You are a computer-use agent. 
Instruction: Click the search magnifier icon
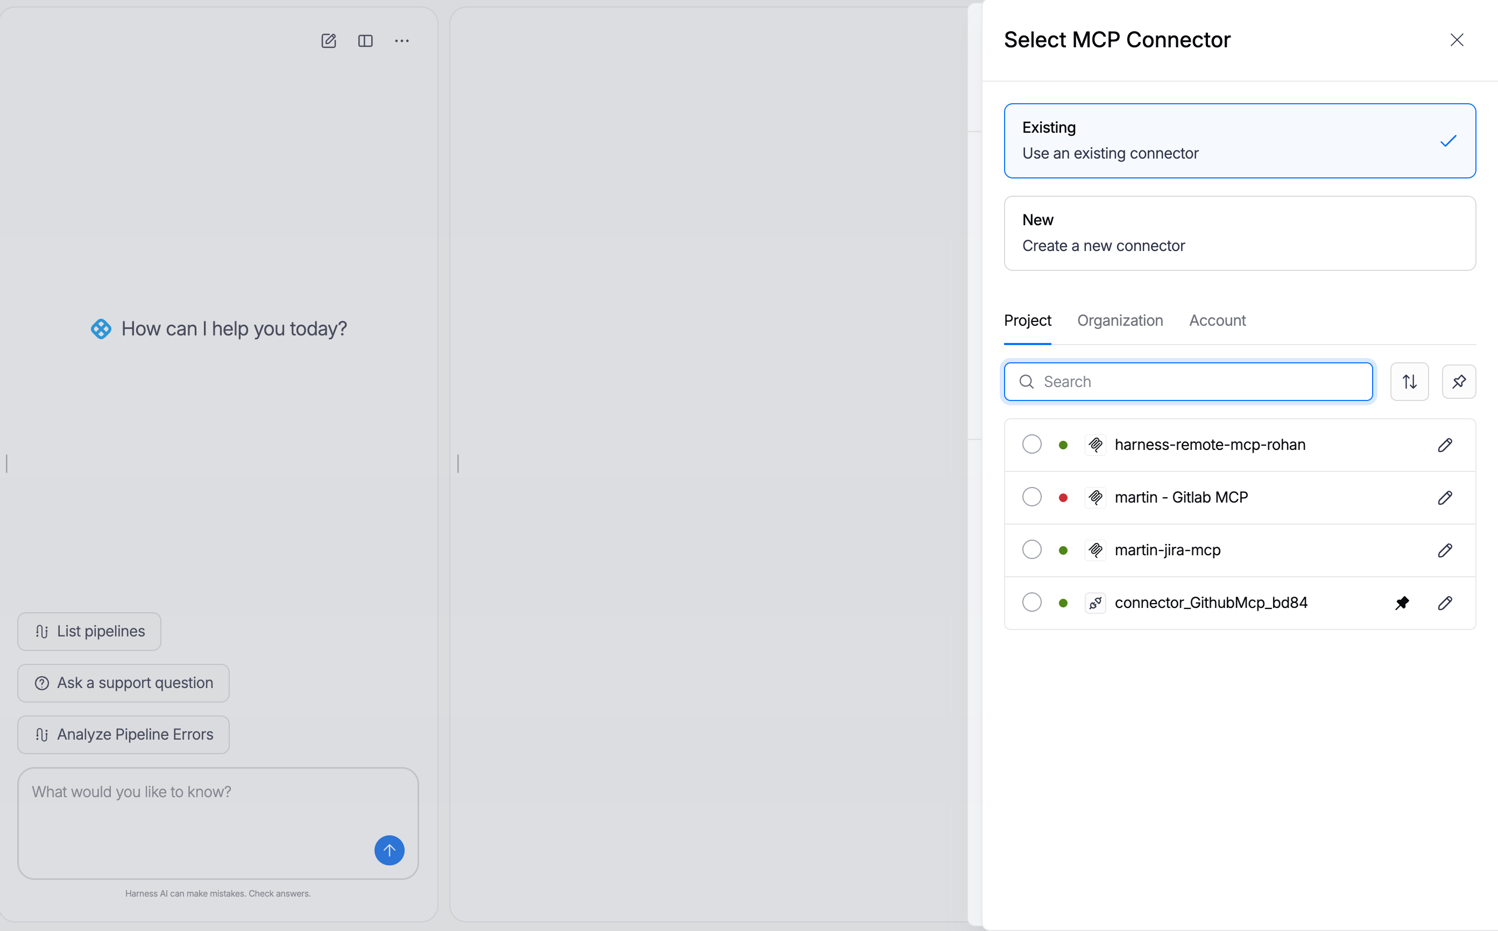pos(1027,382)
